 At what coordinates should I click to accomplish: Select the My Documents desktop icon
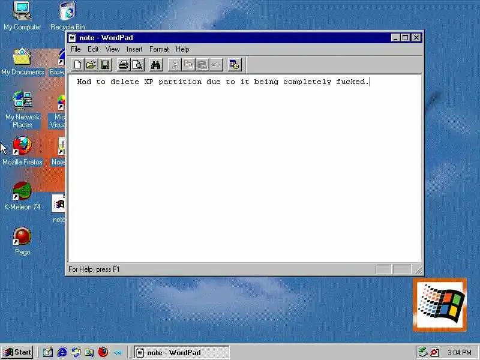pos(23,62)
